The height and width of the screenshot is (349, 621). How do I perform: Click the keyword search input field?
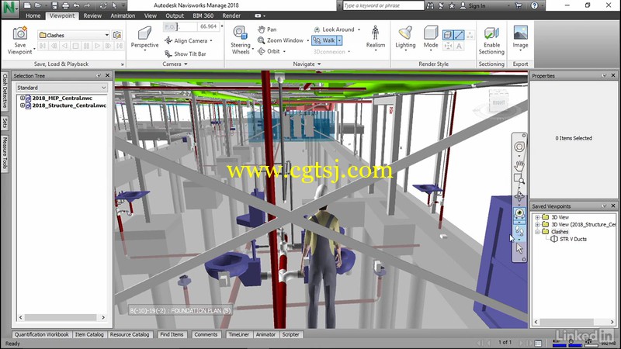pos(383,5)
